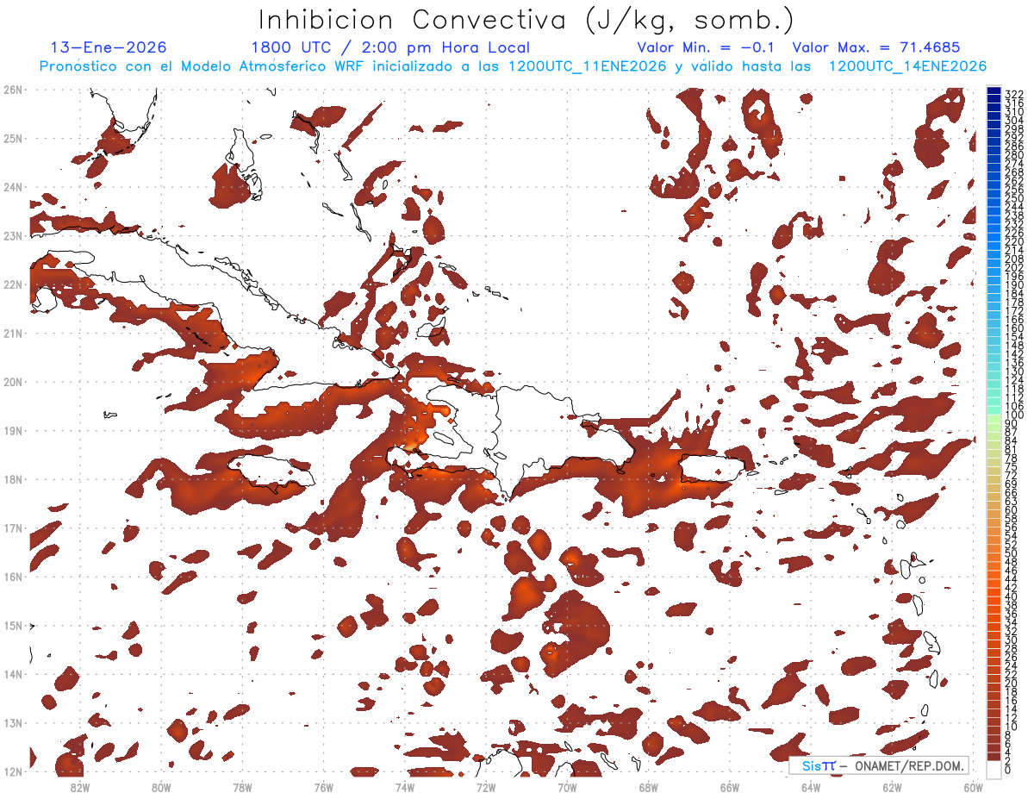Image resolution: width=1034 pixels, height=799 pixels.
Task: Click the title 'Inhibicion Convectiva (J/kg, somb.)'
Action: 526,21
